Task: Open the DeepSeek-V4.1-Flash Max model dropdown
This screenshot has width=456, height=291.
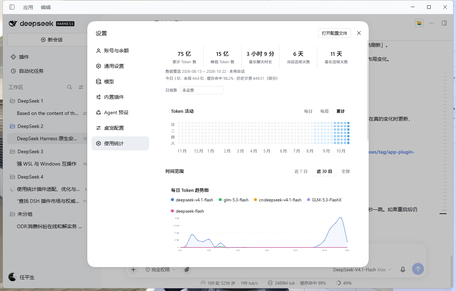Action: coord(362,270)
